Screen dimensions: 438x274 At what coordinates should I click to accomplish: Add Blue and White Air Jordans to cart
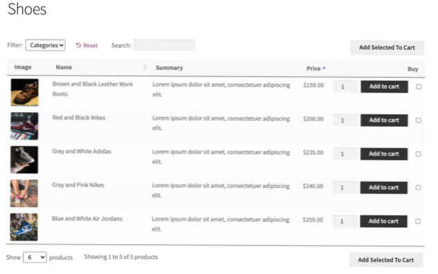[x=383, y=221]
